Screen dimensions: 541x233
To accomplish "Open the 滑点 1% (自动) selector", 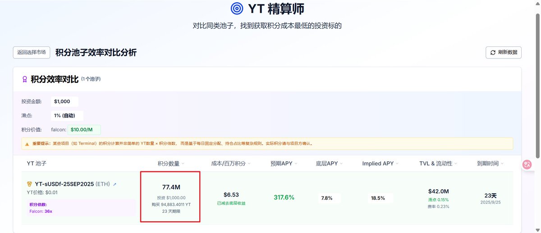I will (x=68, y=115).
